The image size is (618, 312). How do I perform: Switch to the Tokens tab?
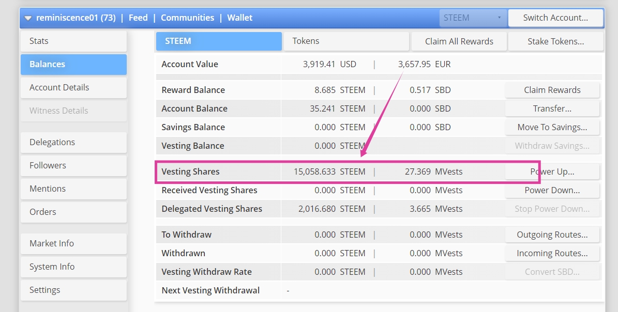tap(346, 41)
